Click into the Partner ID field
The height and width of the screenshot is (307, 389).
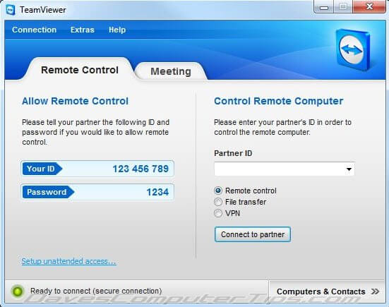coord(285,169)
